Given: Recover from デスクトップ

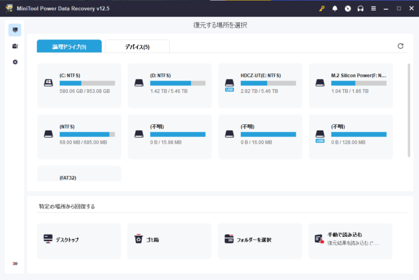Looking at the screenshot, I should pyautogui.click(x=79, y=241).
